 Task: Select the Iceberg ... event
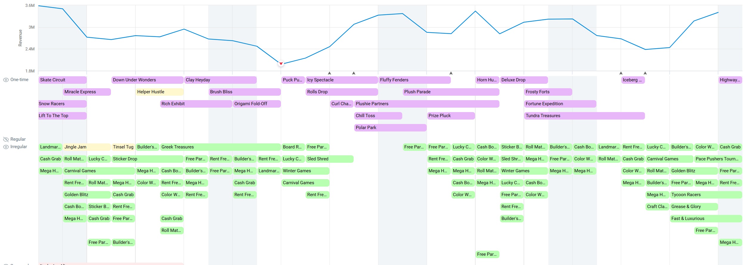pyautogui.click(x=633, y=80)
